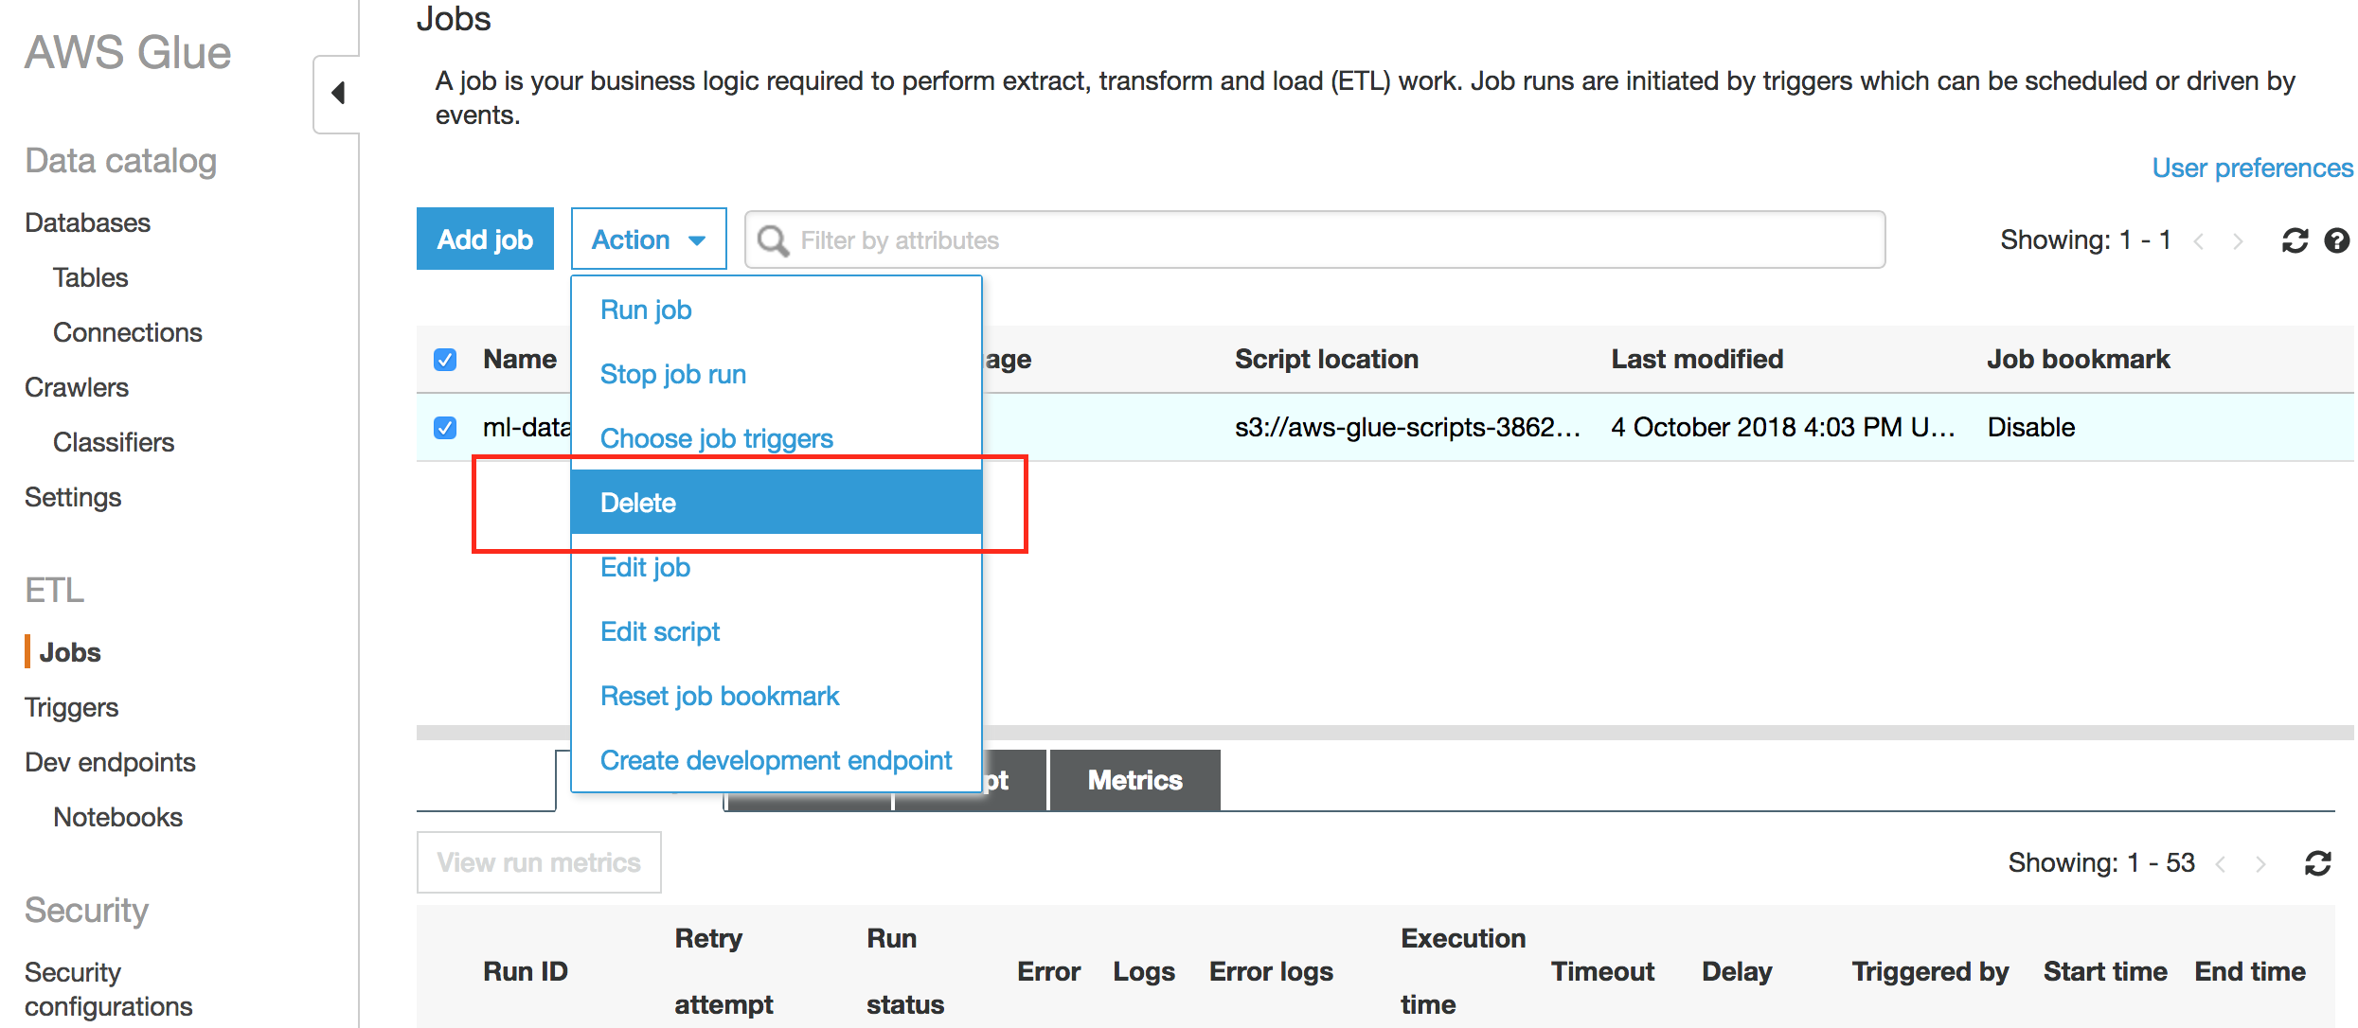Image resolution: width=2358 pixels, height=1028 pixels.
Task: Open the help question mark icon
Action: (x=2336, y=240)
